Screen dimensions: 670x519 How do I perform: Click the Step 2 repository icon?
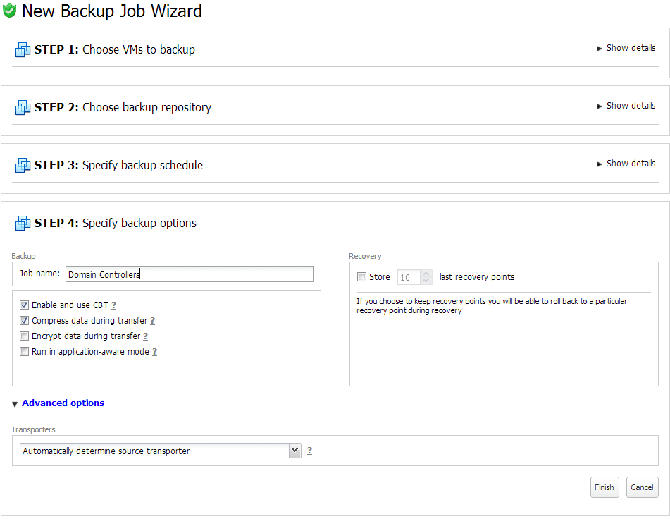[23, 107]
